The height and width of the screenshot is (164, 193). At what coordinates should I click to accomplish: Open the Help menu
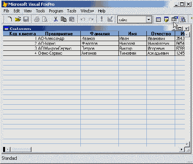[x=102, y=11]
